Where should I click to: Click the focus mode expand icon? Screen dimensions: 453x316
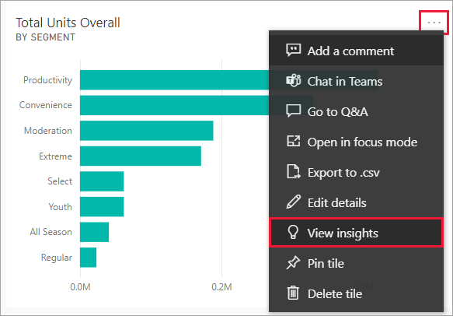pos(293,141)
